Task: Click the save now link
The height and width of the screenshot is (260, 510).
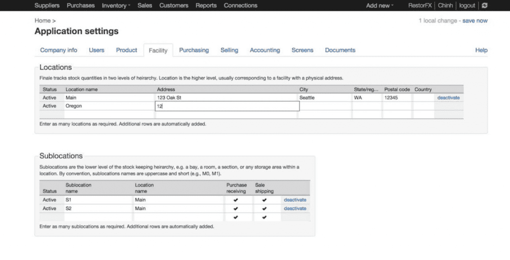Action: coord(475,21)
